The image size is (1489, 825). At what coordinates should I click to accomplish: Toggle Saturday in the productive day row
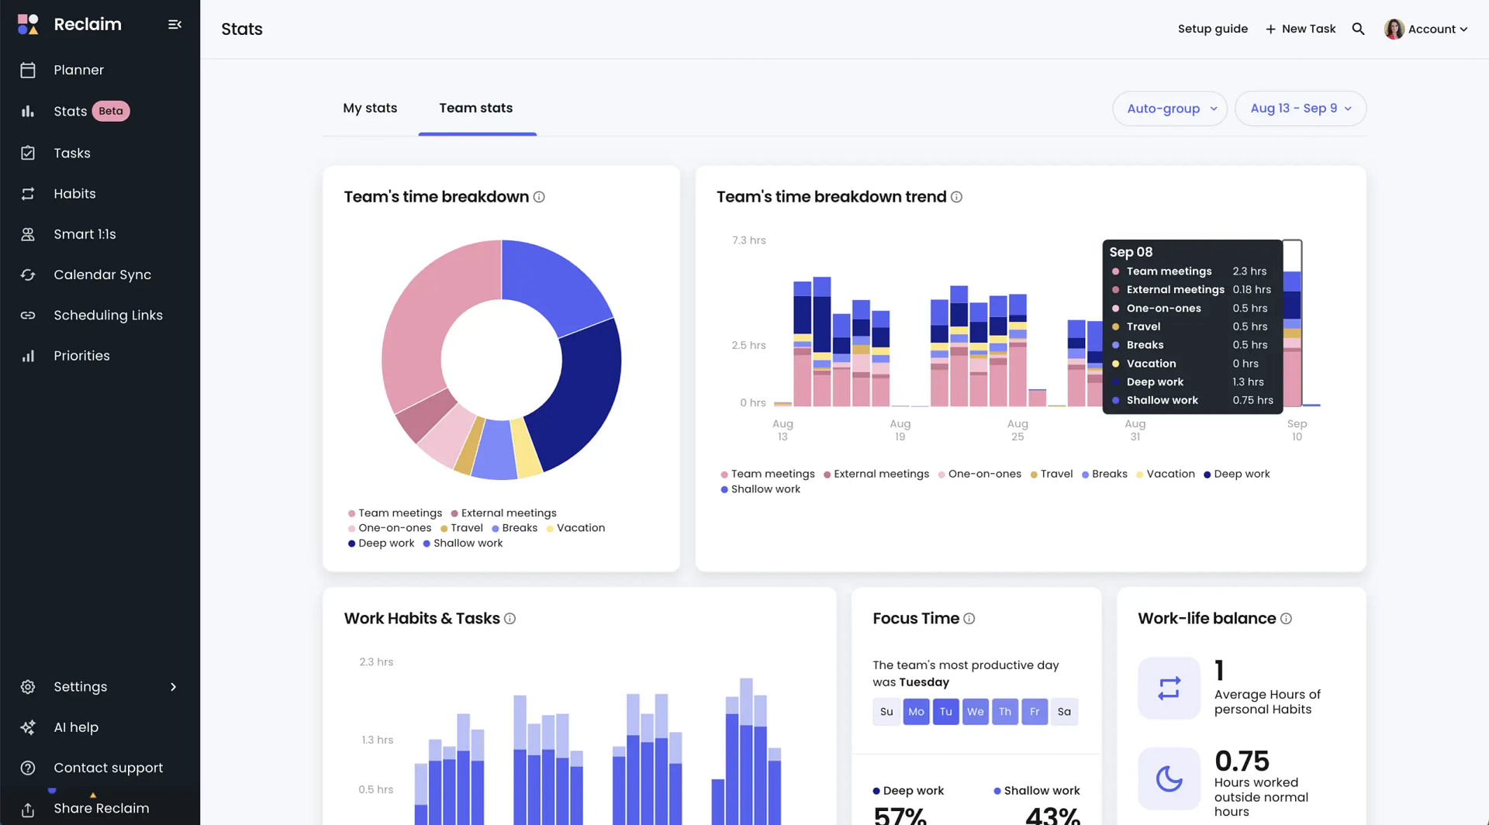(x=1064, y=712)
